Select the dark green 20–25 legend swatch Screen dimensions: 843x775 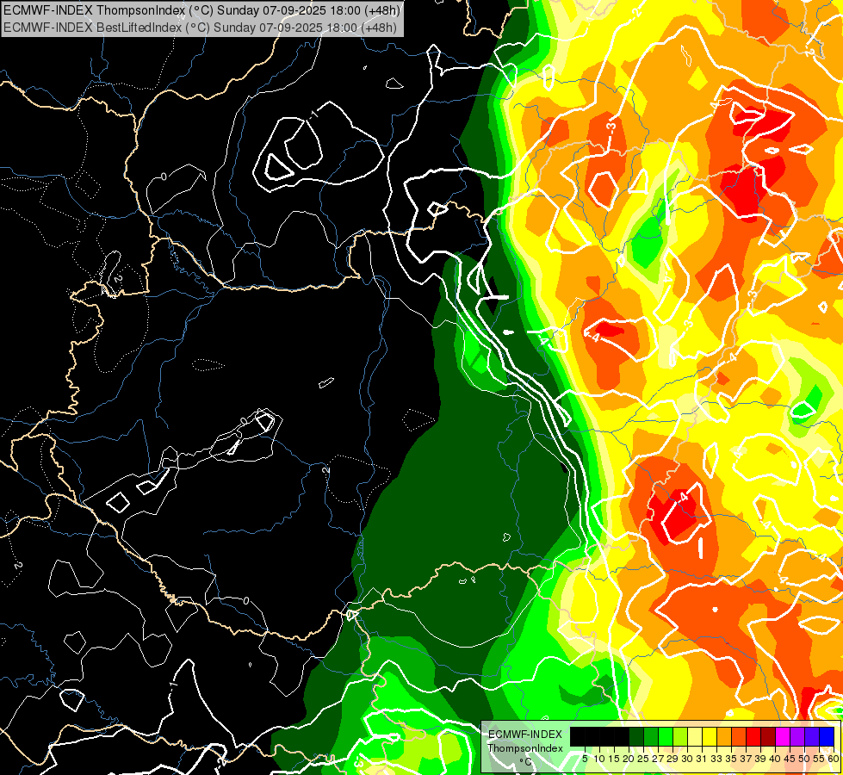coord(636,736)
